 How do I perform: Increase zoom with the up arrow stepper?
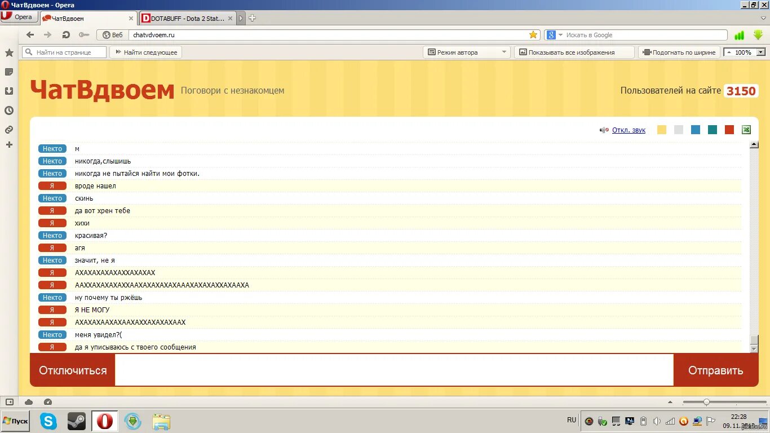click(729, 52)
